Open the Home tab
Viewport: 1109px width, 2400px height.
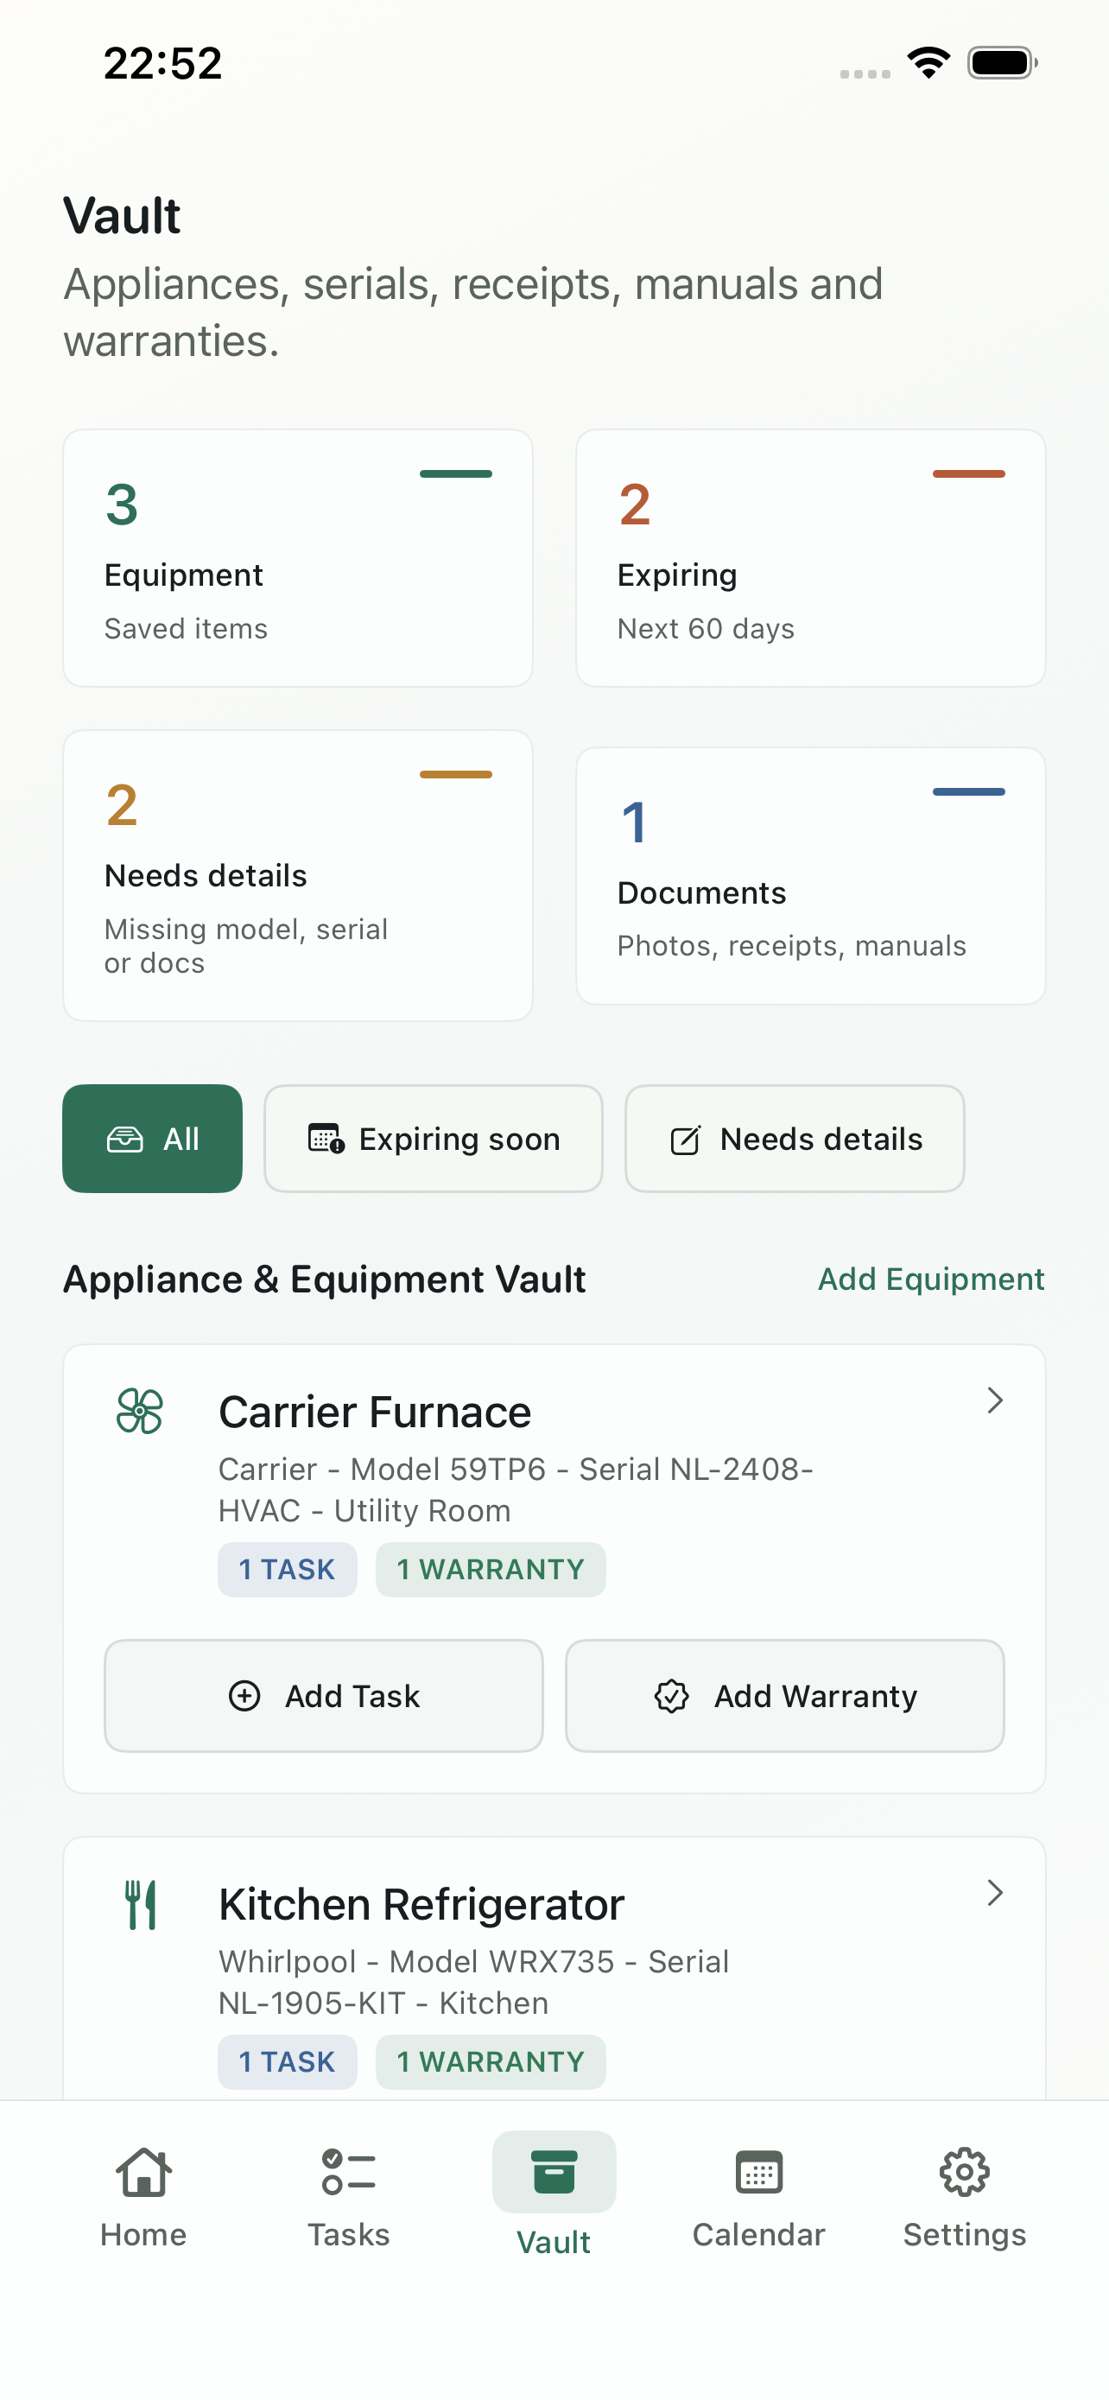pyautogui.click(x=143, y=2199)
